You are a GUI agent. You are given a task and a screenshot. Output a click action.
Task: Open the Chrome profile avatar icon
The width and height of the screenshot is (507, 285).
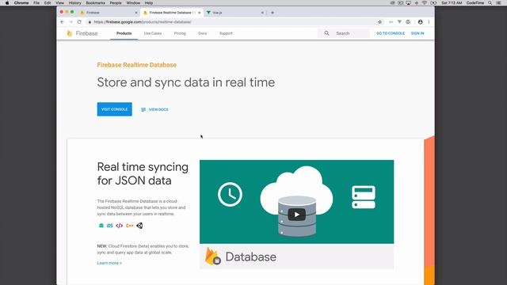(x=420, y=22)
